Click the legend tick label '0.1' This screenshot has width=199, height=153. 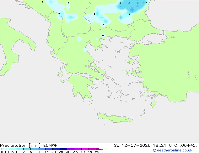click(3, 152)
